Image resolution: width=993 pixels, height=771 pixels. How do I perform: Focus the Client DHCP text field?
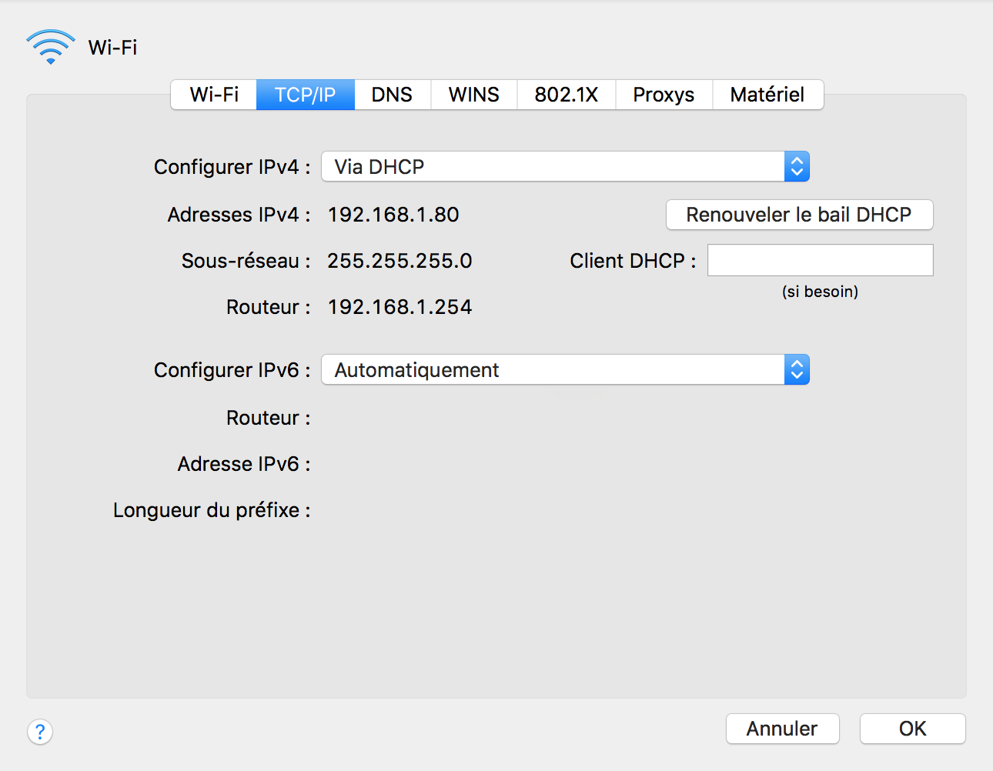(820, 260)
